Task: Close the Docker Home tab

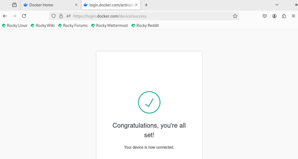Action: [76, 5]
